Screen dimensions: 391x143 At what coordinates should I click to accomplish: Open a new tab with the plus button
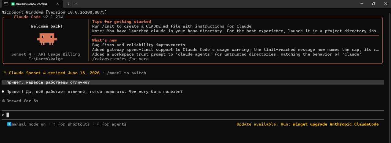[68, 4]
